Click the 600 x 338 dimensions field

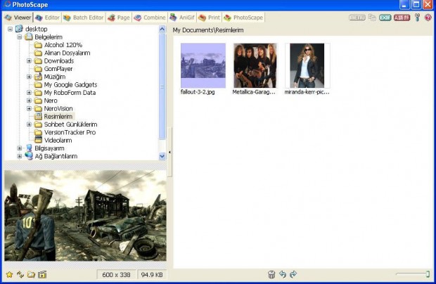[116, 275]
